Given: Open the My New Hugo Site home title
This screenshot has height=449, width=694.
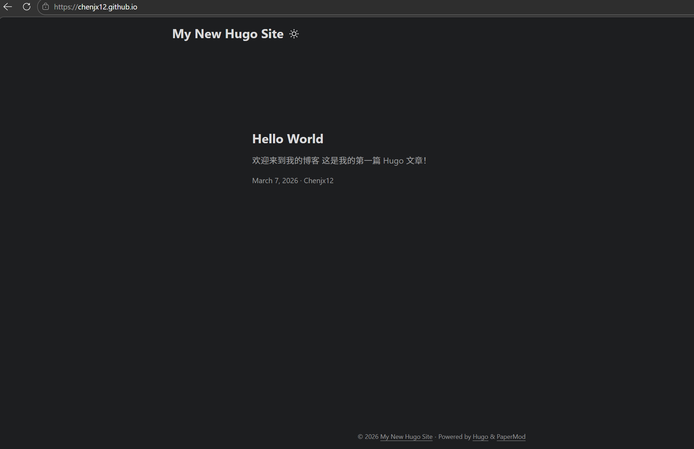Looking at the screenshot, I should [228, 34].
